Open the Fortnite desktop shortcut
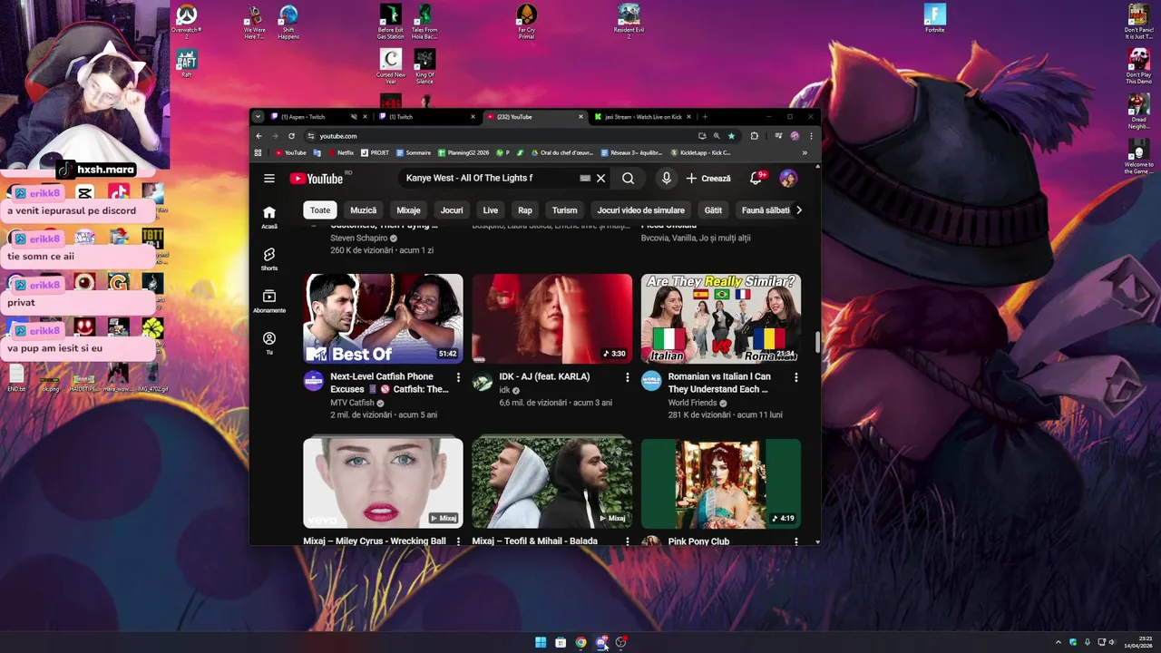Viewport: 1161px width, 653px height. (935, 17)
